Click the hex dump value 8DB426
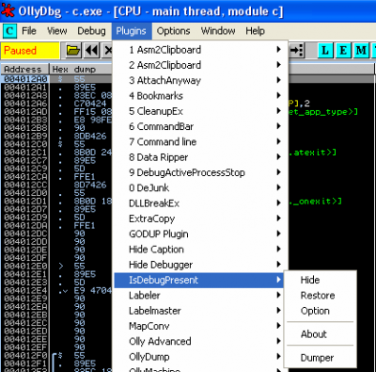The image size is (376, 372). [90, 136]
